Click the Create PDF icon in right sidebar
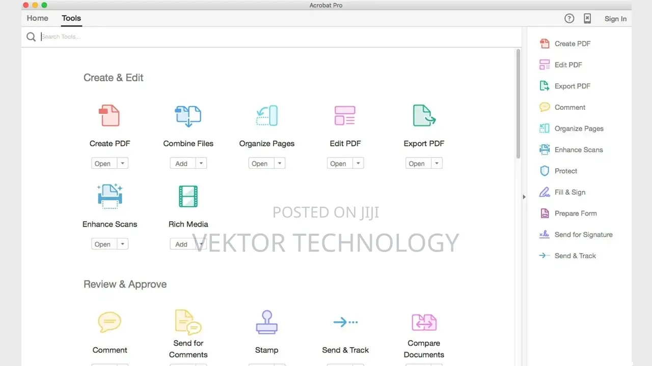The image size is (652, 366). click(545, 44)
